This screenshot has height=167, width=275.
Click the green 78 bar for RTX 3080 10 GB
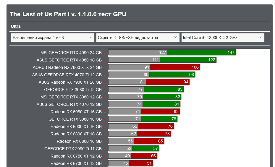pyautogui.click(x=159, y=119)
